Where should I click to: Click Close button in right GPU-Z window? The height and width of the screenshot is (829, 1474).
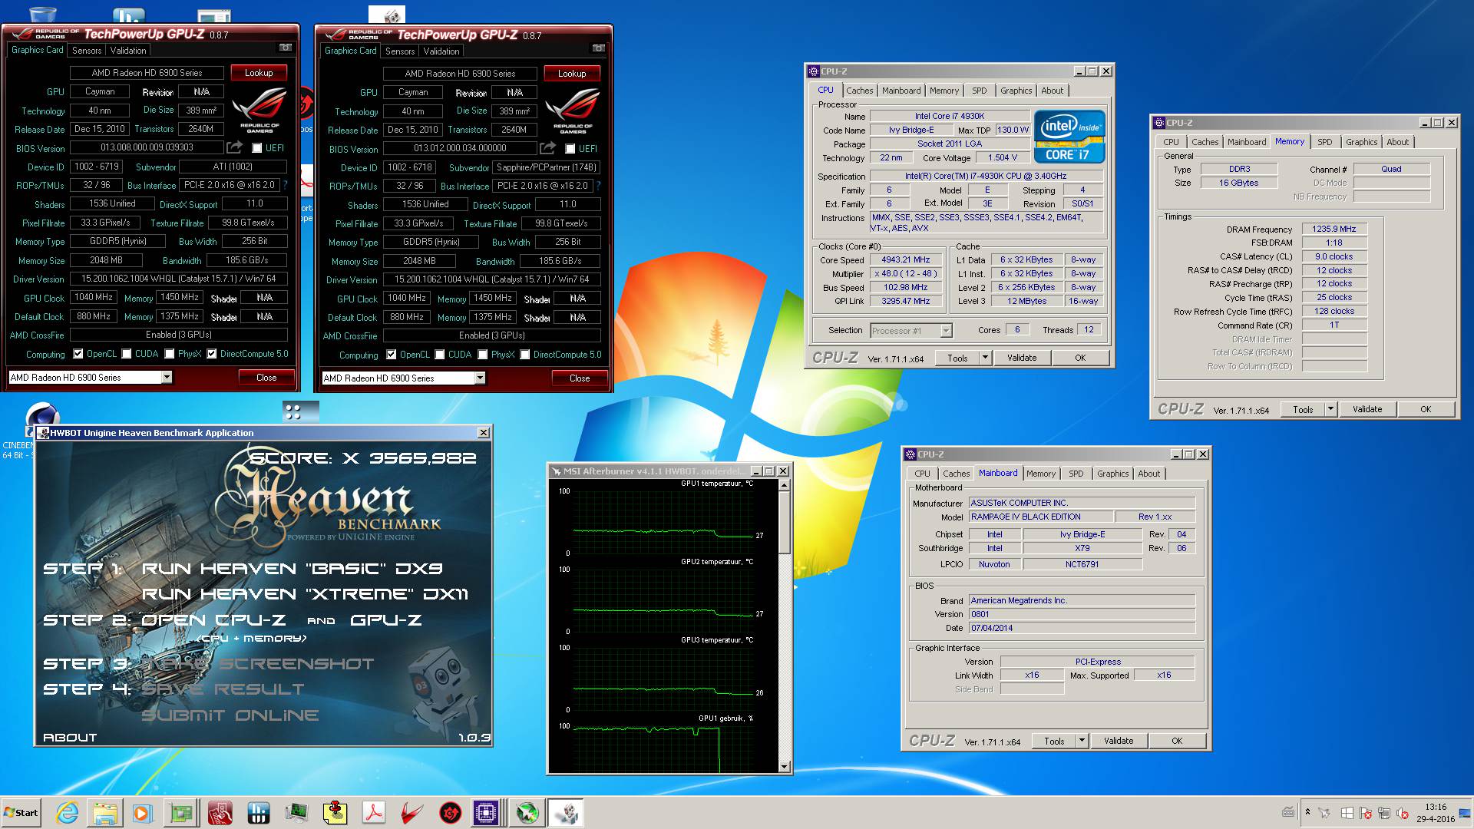click(x=580, y=378)
